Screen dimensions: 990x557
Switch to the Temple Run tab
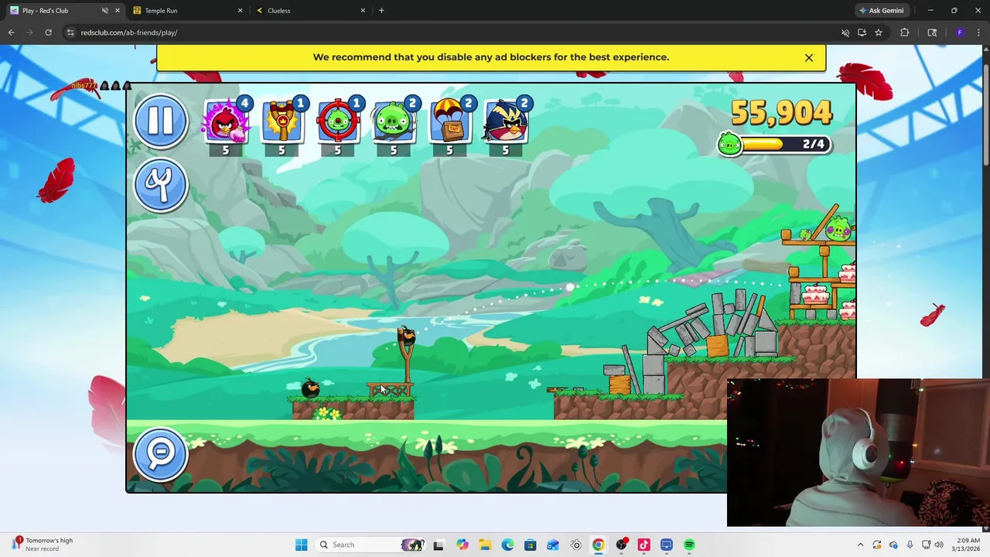point(186,11)
